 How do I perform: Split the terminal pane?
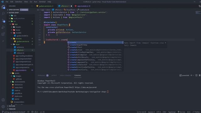(196, 75)
